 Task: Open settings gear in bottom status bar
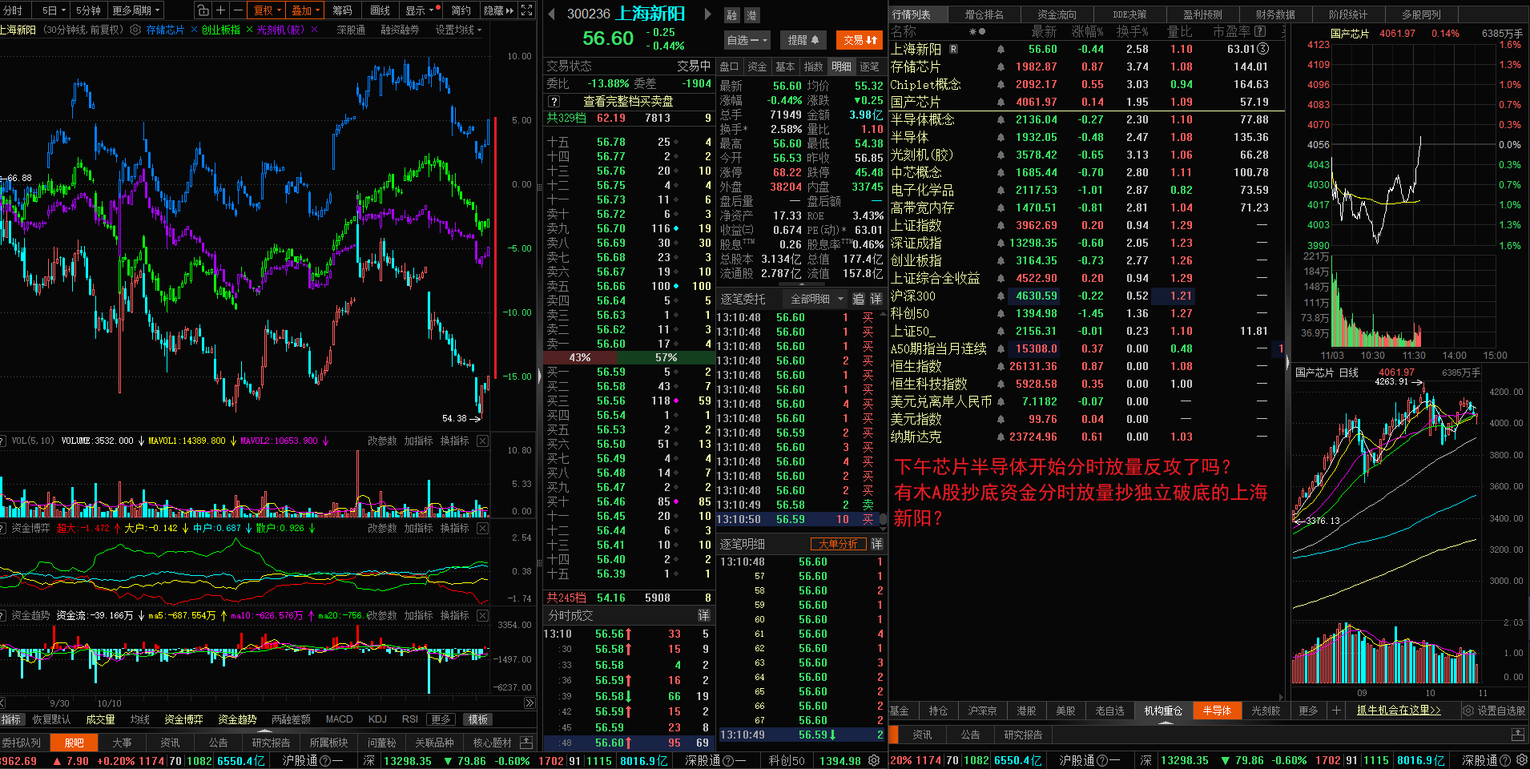874,760
